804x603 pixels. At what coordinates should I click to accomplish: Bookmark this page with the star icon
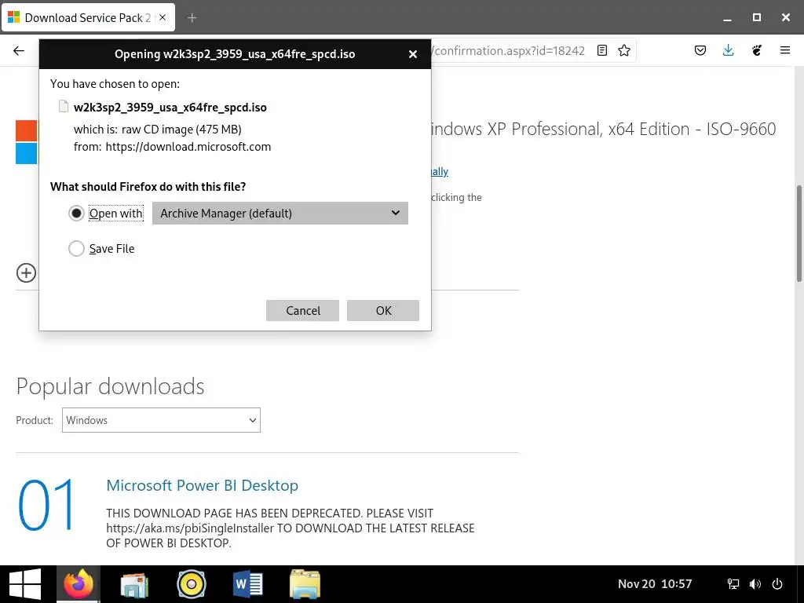pos(624,50)
